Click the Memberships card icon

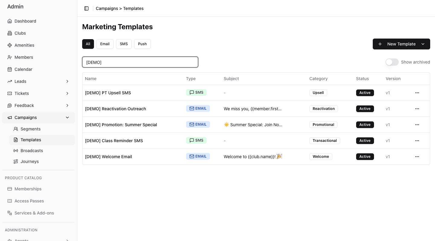point(10,189)
